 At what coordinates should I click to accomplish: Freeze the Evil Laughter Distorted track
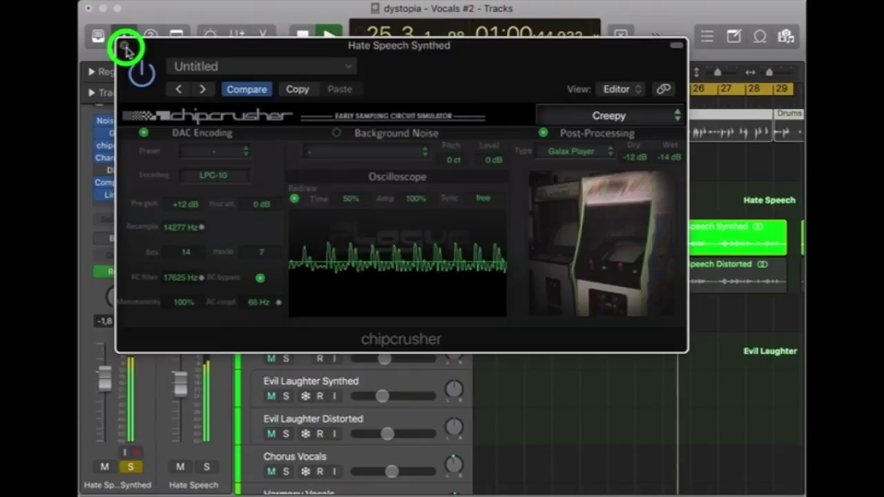coord(305,433)
